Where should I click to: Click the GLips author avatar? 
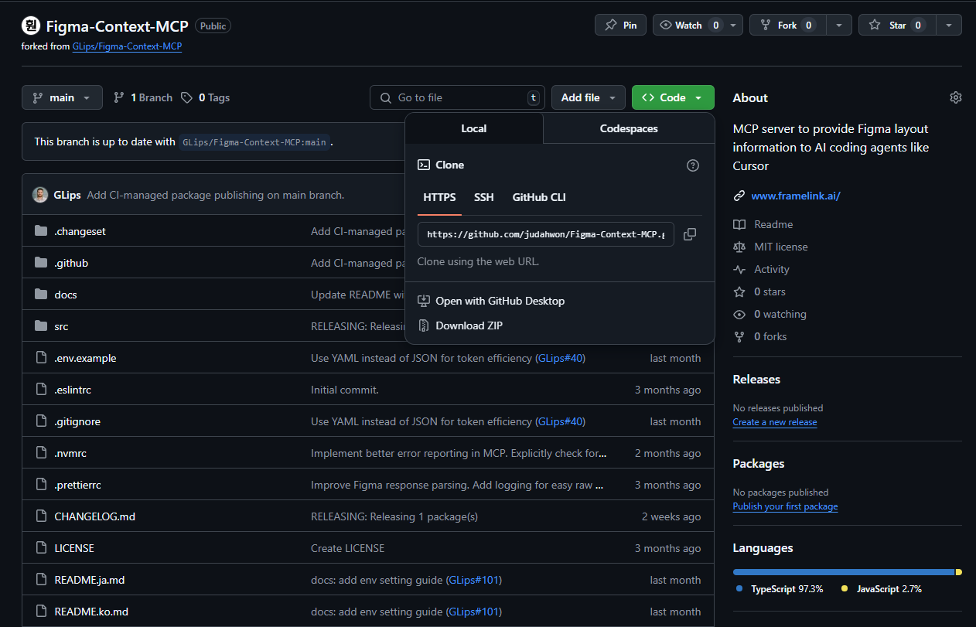click(x=40, y=195)
